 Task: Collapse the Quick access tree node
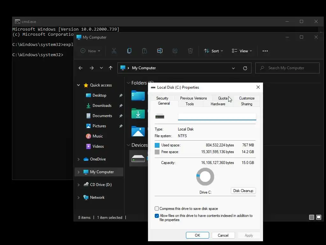pyautogui.click(x=79, y=85)
